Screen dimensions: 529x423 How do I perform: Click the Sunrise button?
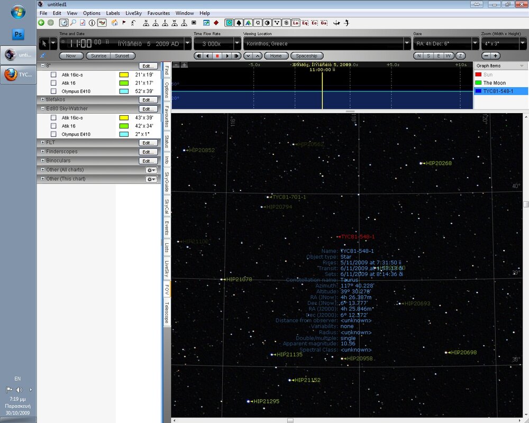tap(99, 56)
